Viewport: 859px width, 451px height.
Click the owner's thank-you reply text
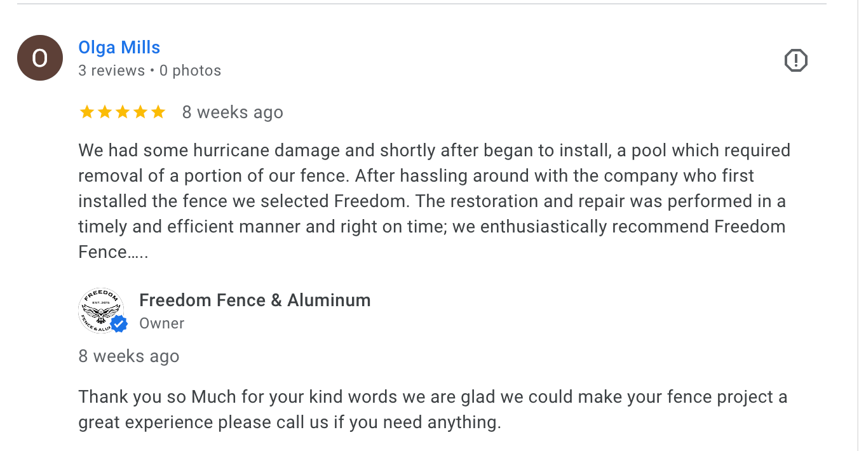click(432, 410)
